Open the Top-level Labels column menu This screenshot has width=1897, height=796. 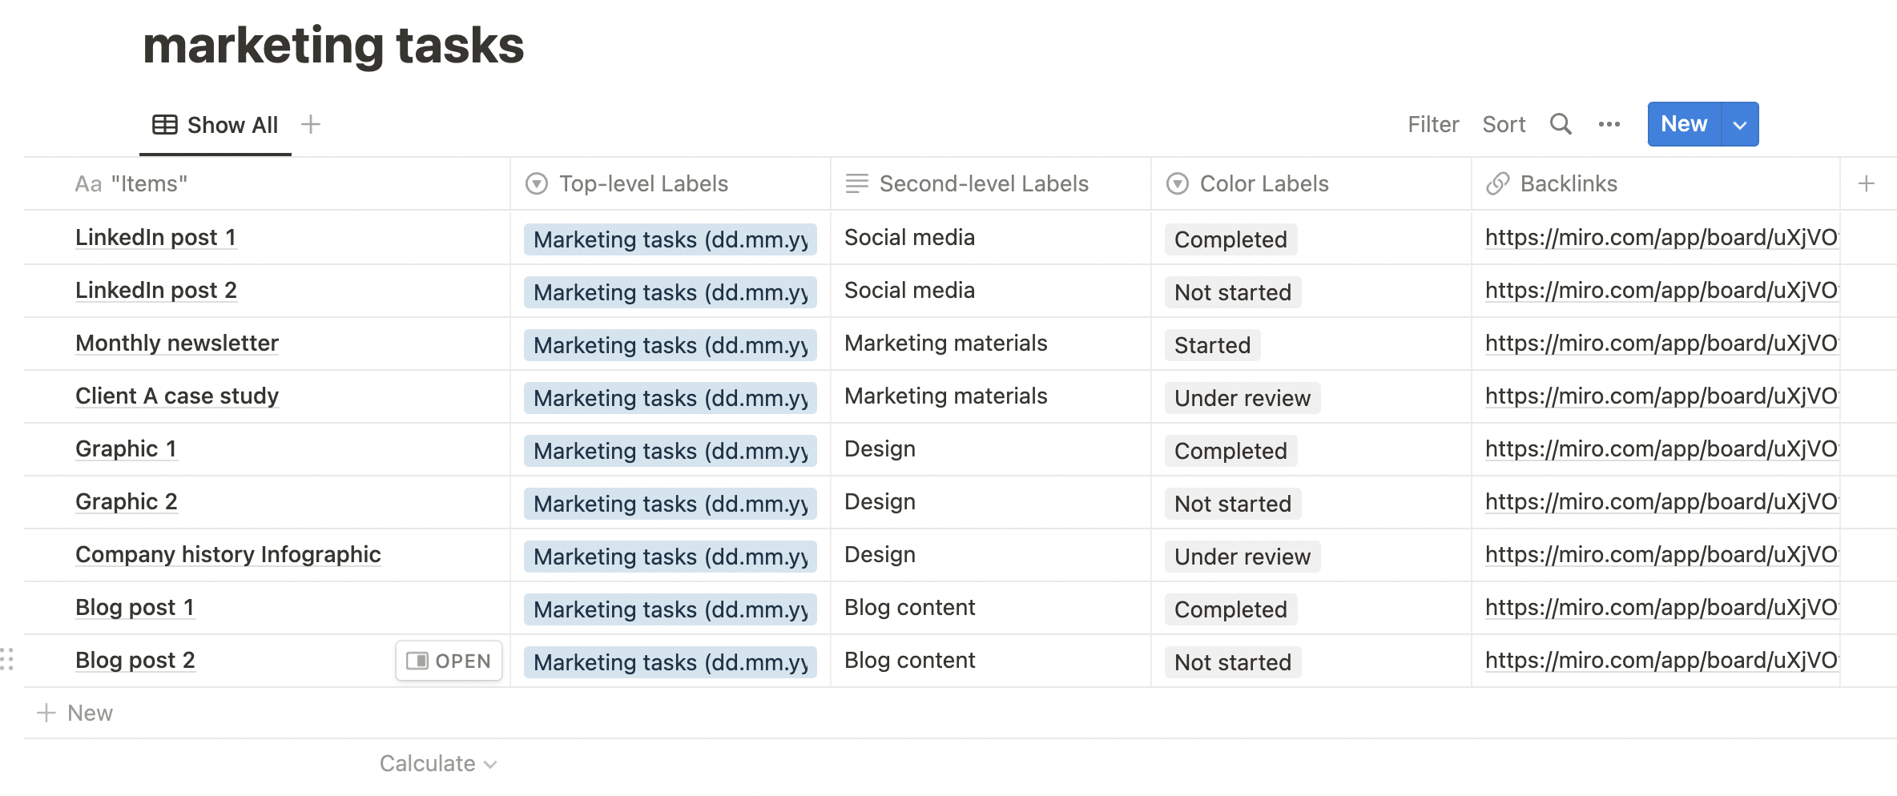pyautogui.click(x=642, y=183)
